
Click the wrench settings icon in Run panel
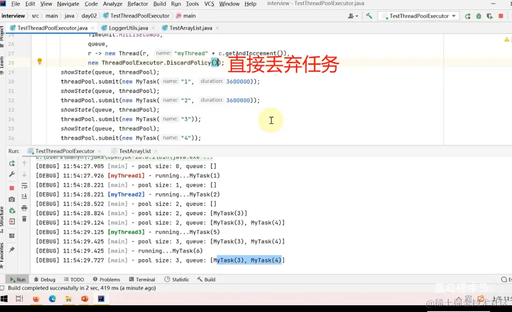pos(12,174)
